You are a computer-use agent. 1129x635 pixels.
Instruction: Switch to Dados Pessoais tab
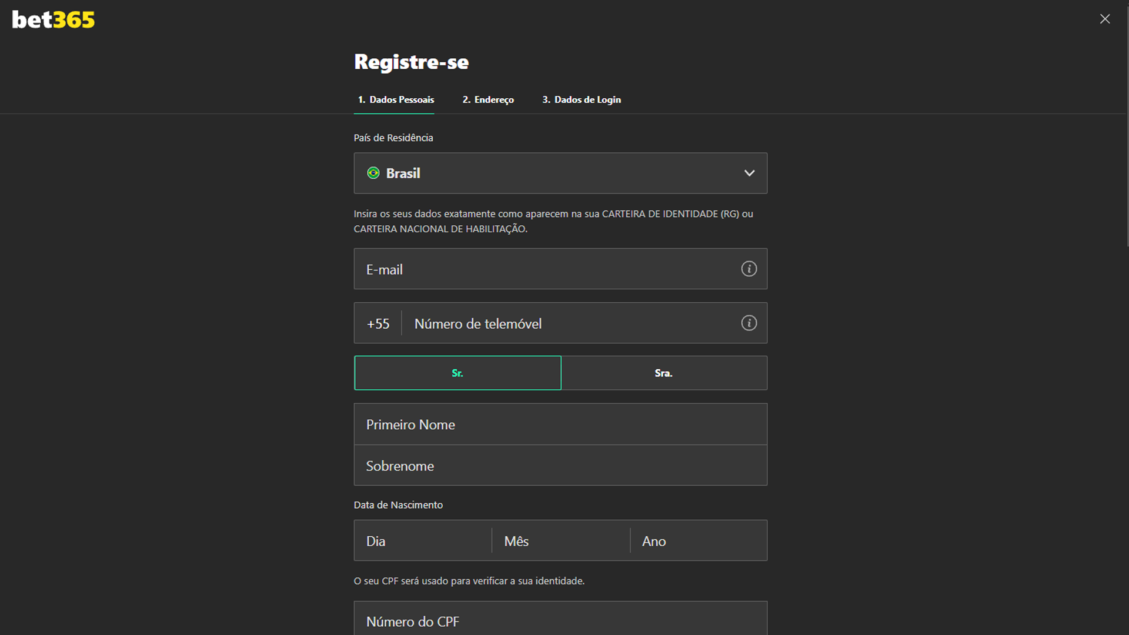396,99
